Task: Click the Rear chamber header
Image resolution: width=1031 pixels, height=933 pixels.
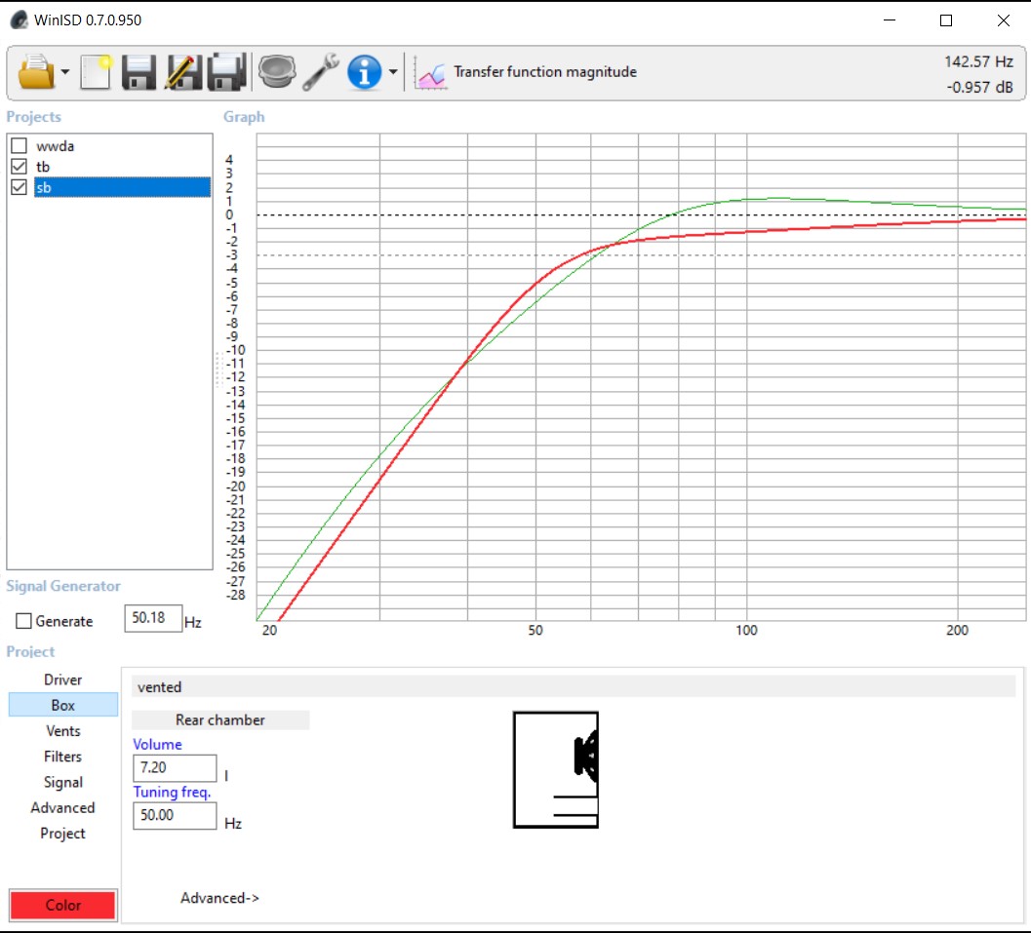Action: 220,719
